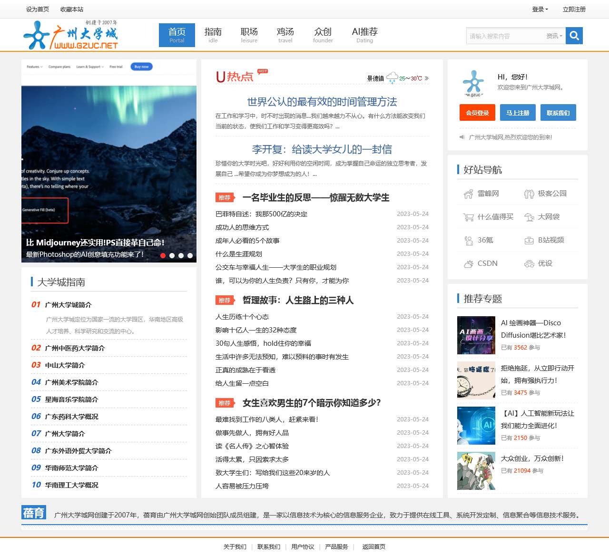Open the AI 绘画神器 Disco Diffusion thumbnail
Viewport: 609px width, 555px height.
point(476,335)
